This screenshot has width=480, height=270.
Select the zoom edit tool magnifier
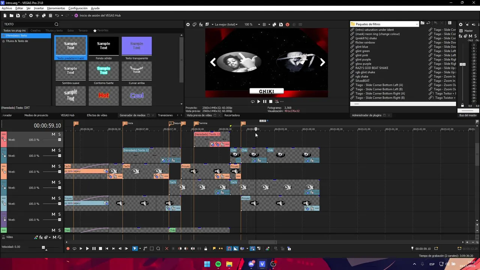point(158,249)
